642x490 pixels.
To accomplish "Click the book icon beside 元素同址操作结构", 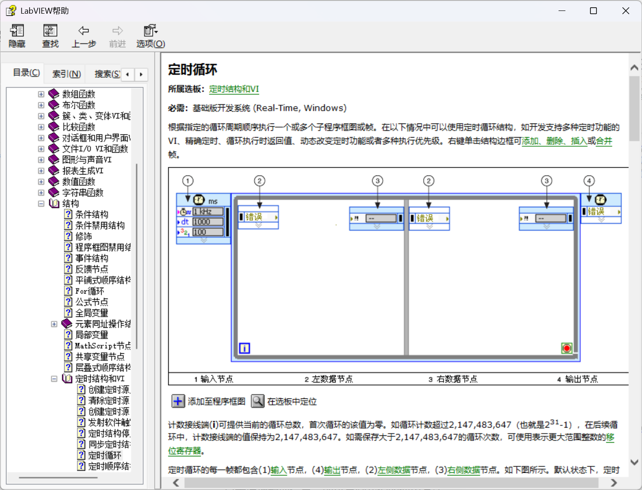I will (x=67, y=324).
